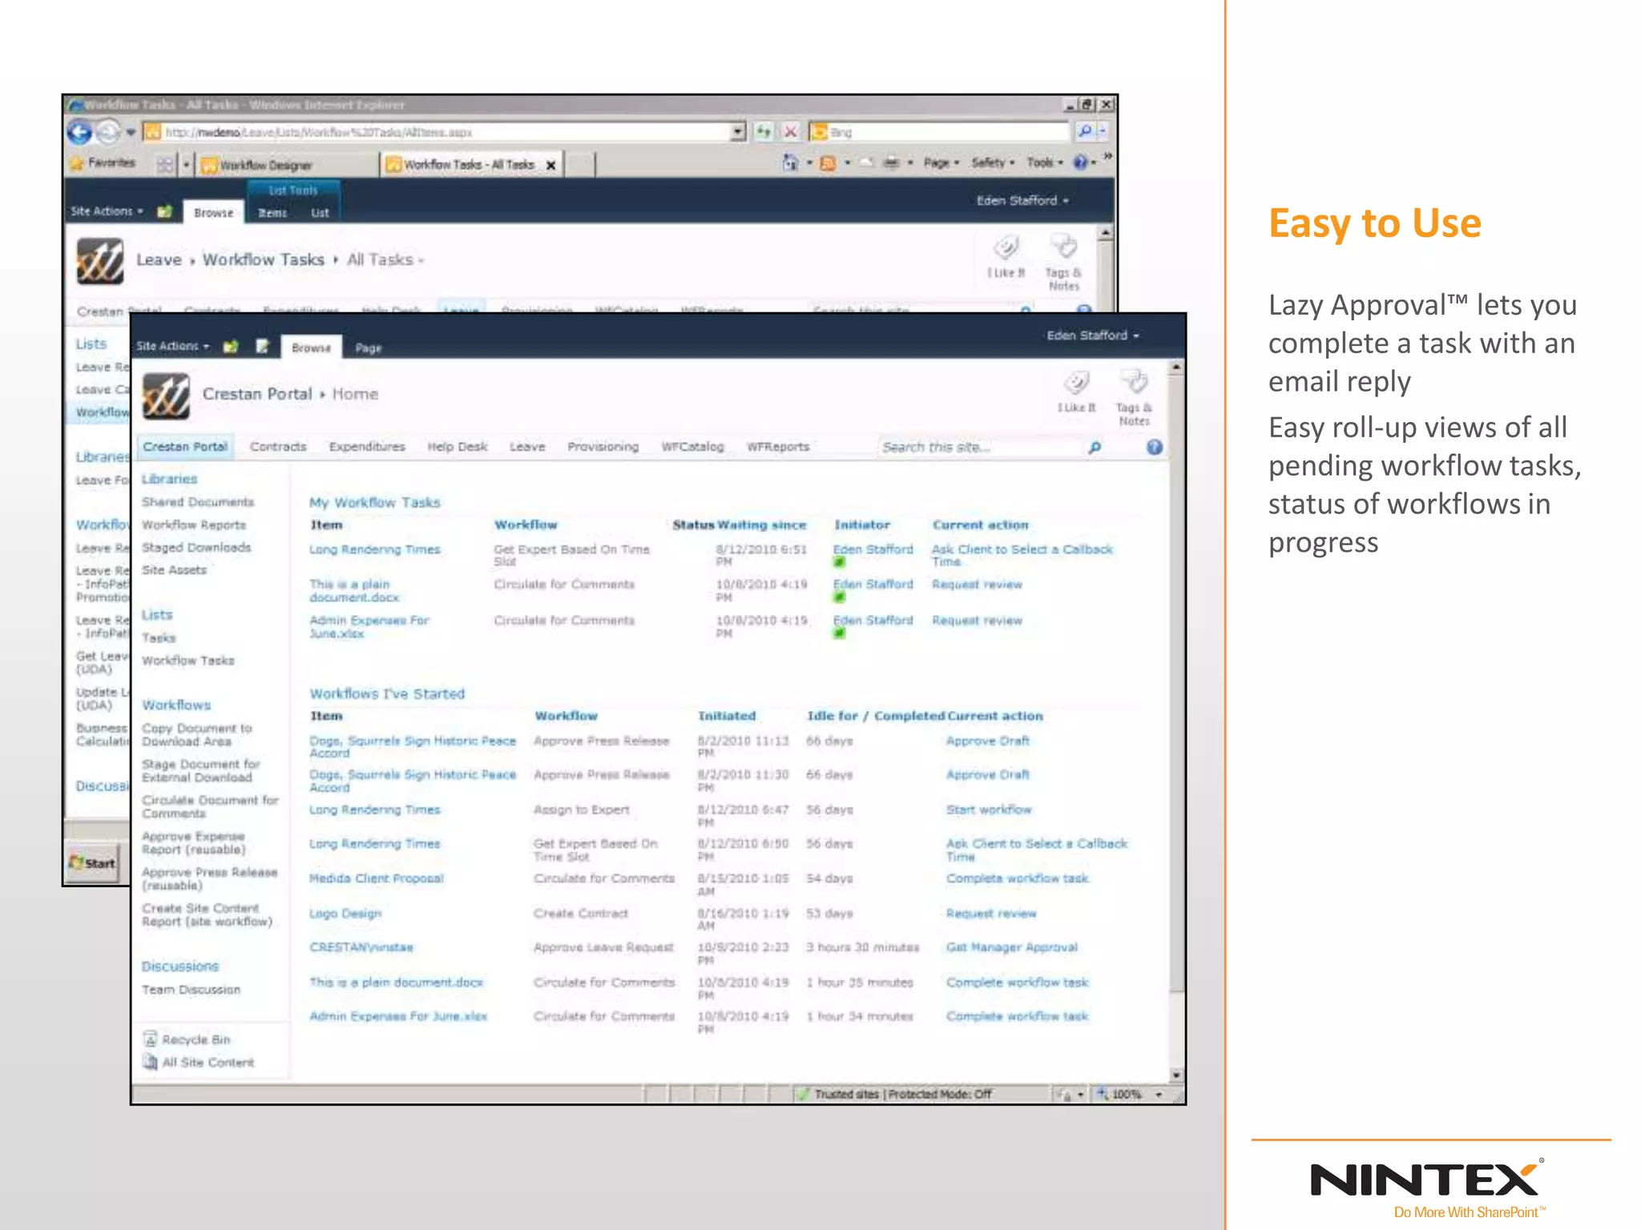Select the Help Desk top navigation tab

point(457,447)
